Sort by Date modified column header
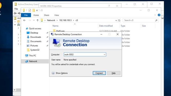This screenshot has height=96, width=171. 106,26
